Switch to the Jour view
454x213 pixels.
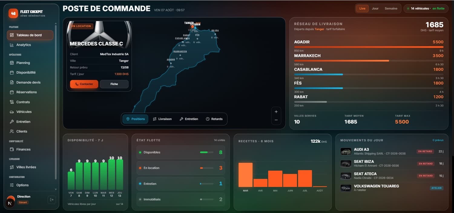pos(375,8)
